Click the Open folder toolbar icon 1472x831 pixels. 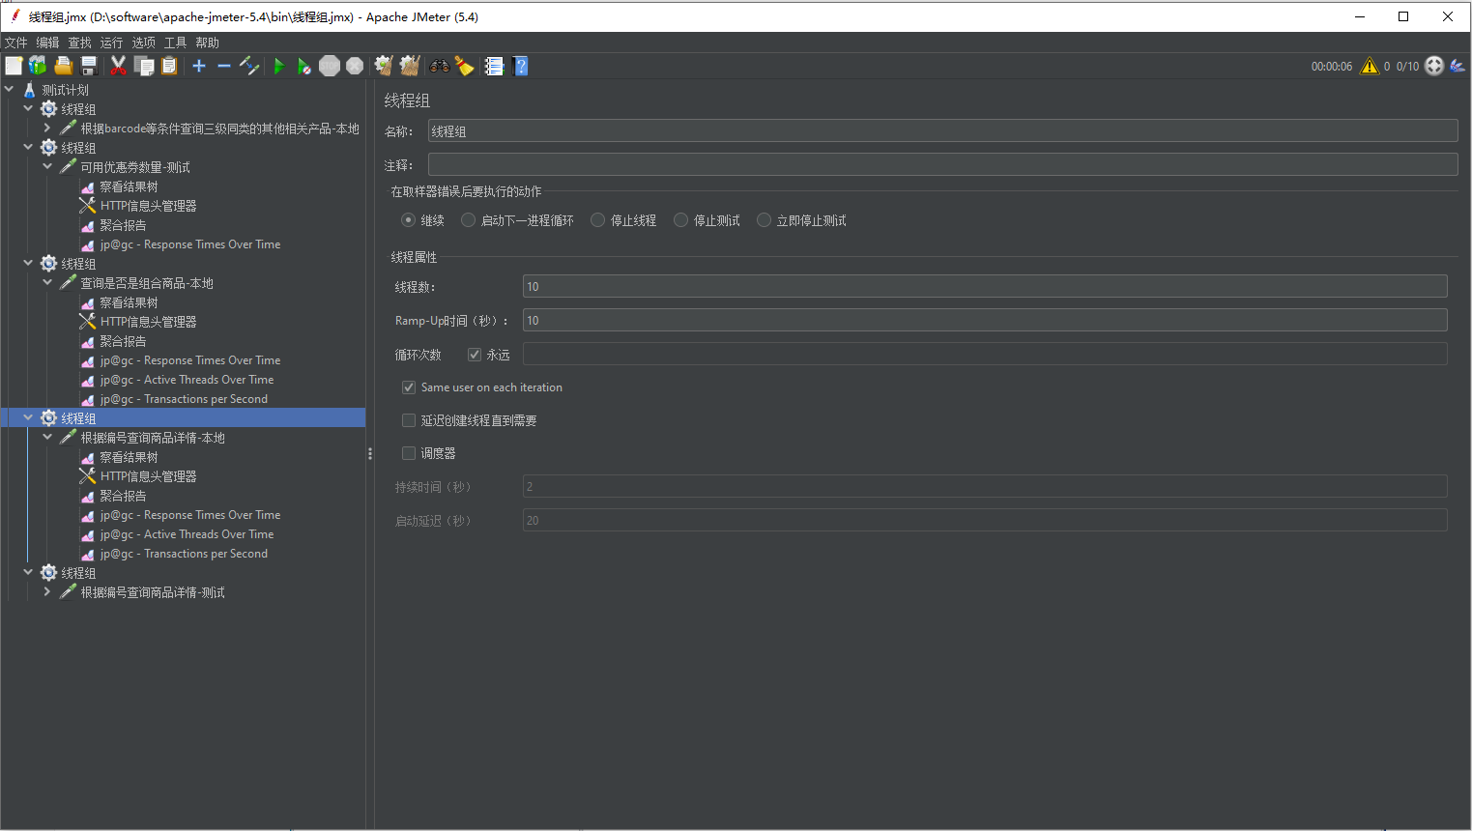(64, 66)
